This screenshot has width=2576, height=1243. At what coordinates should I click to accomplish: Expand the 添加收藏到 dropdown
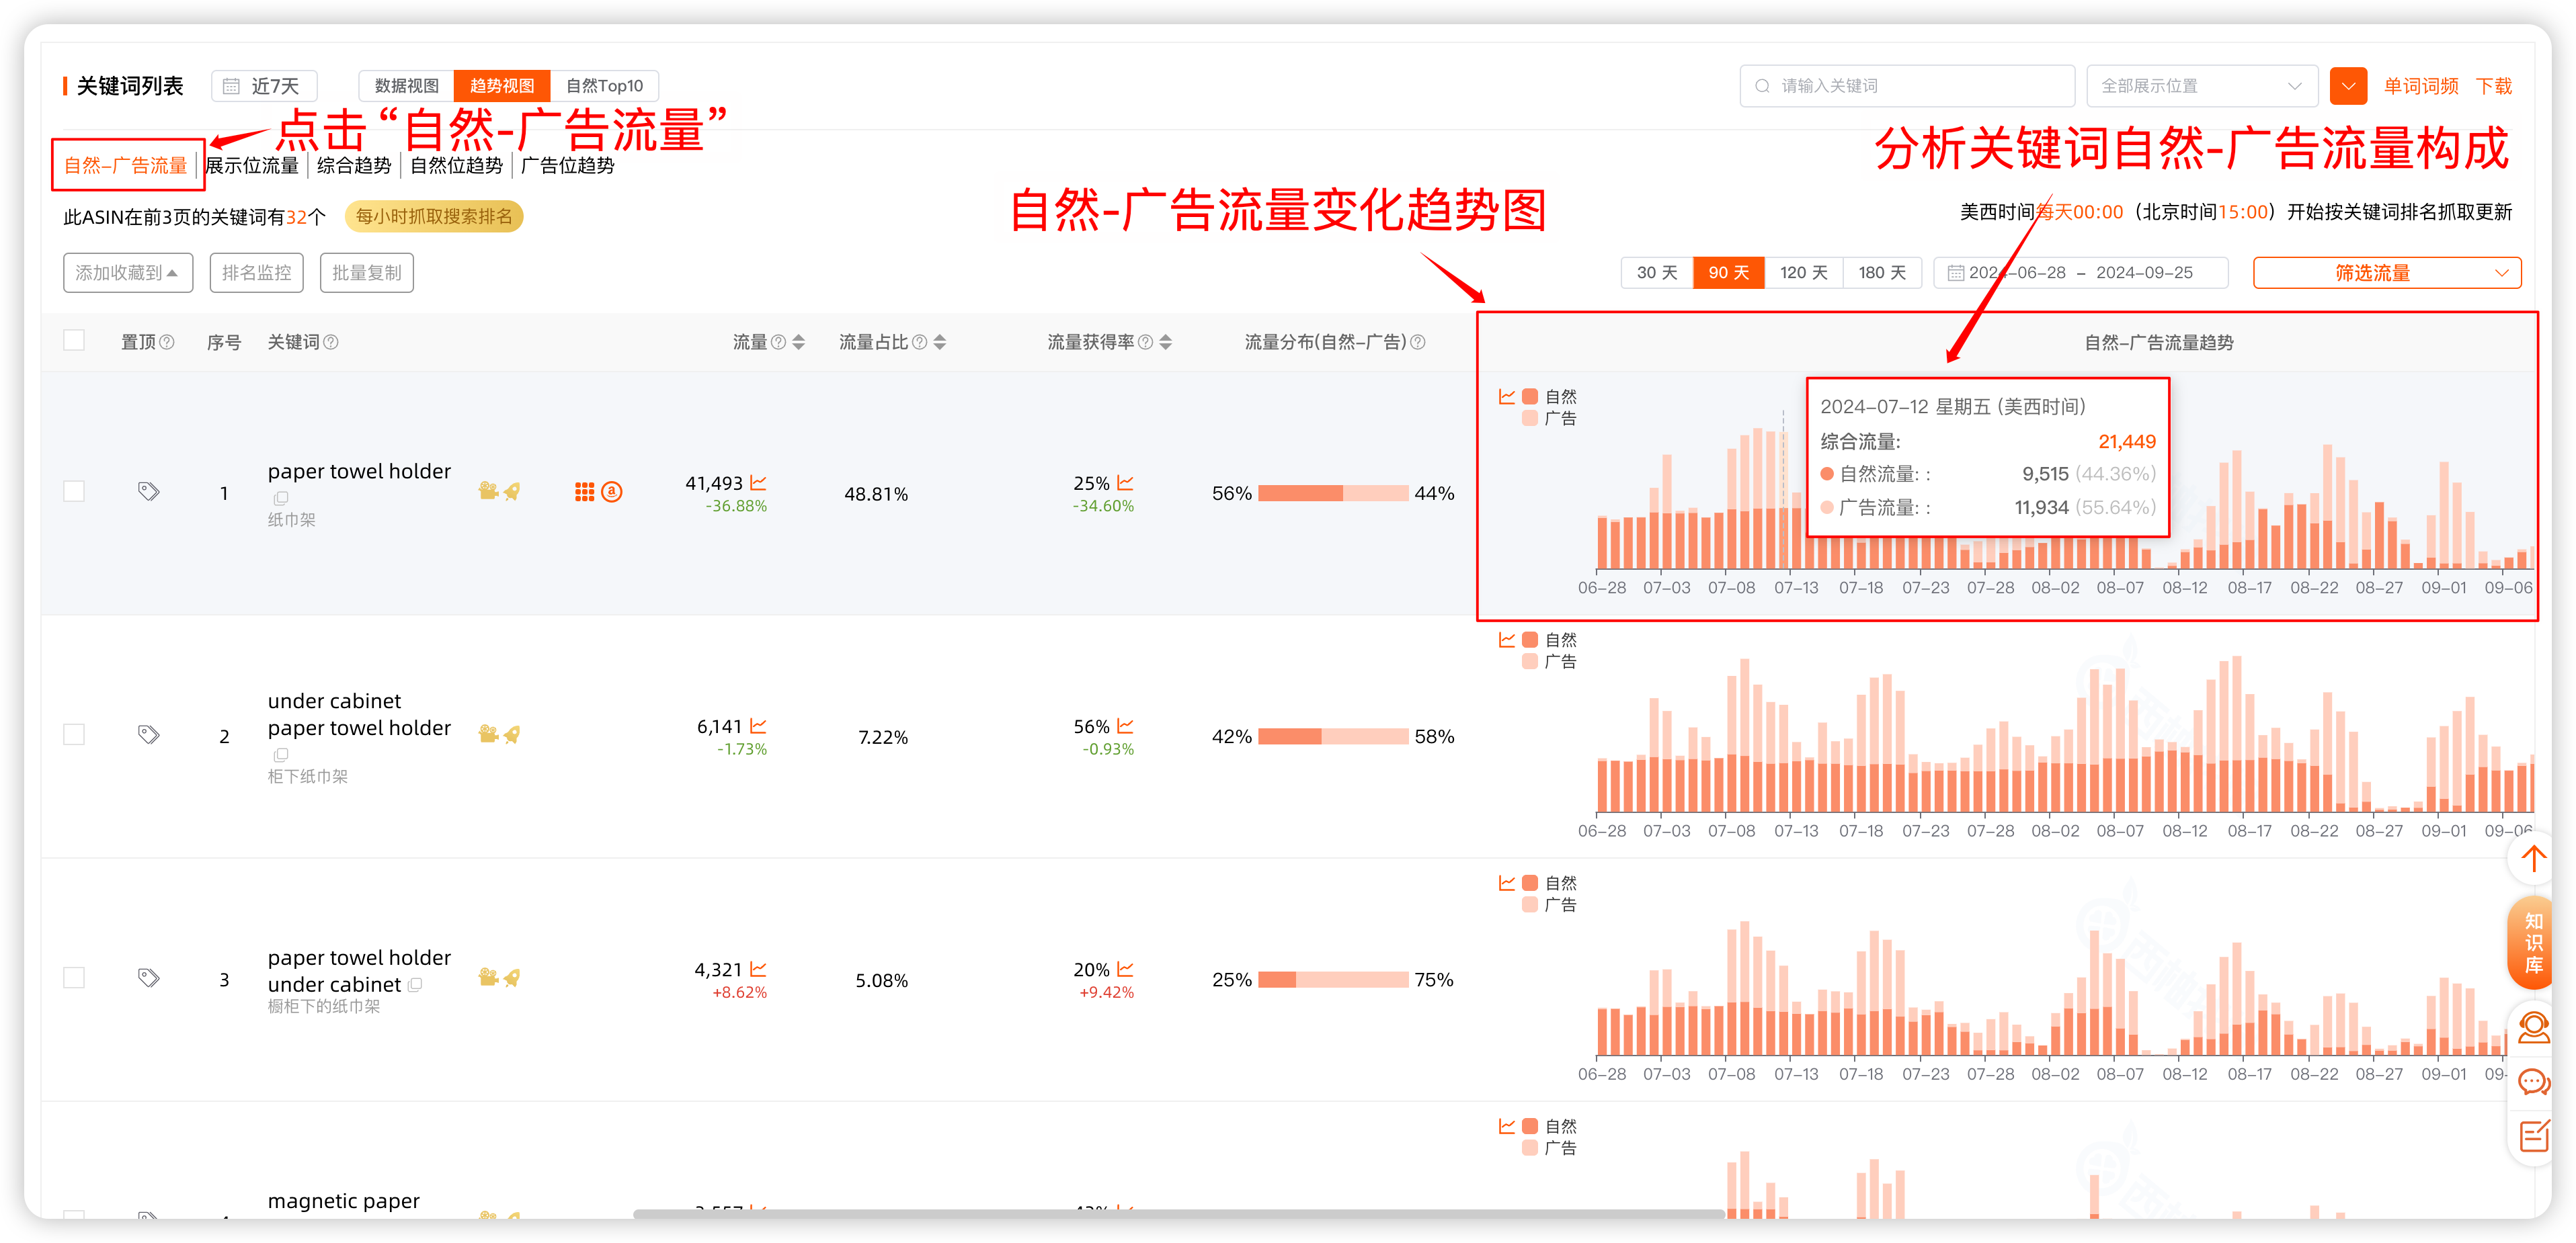click(128, 273)
